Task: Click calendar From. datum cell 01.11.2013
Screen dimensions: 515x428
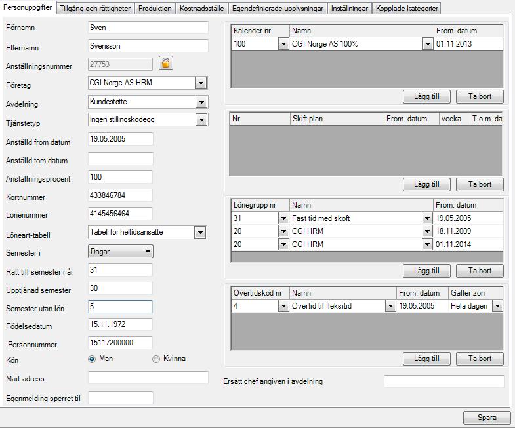Action: point(468,44)
